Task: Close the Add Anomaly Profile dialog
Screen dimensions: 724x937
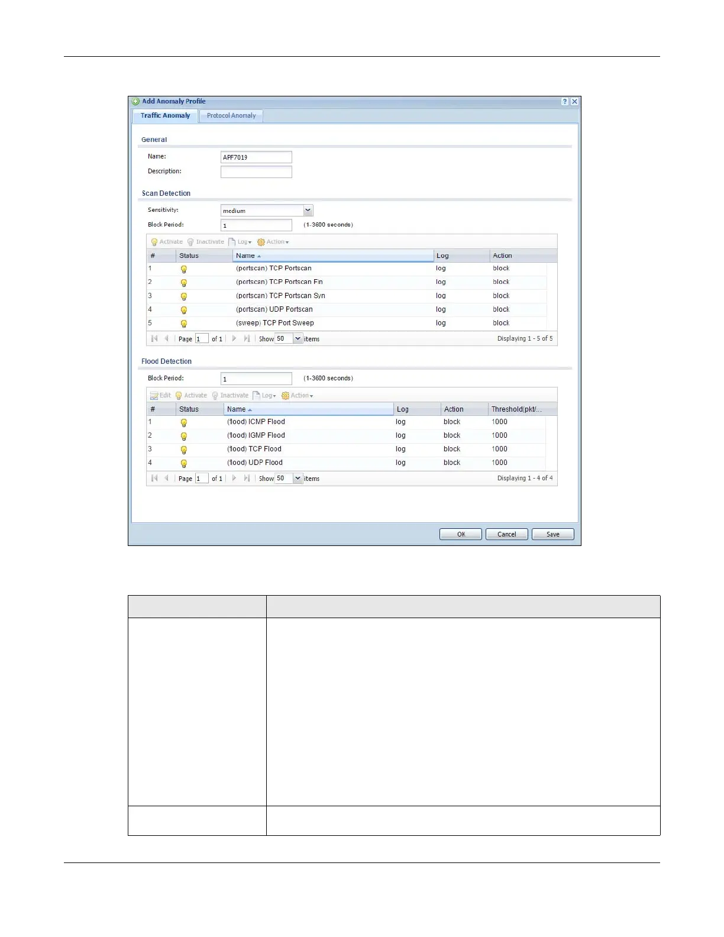Action: pyautogui.click(x=574, y=102)
